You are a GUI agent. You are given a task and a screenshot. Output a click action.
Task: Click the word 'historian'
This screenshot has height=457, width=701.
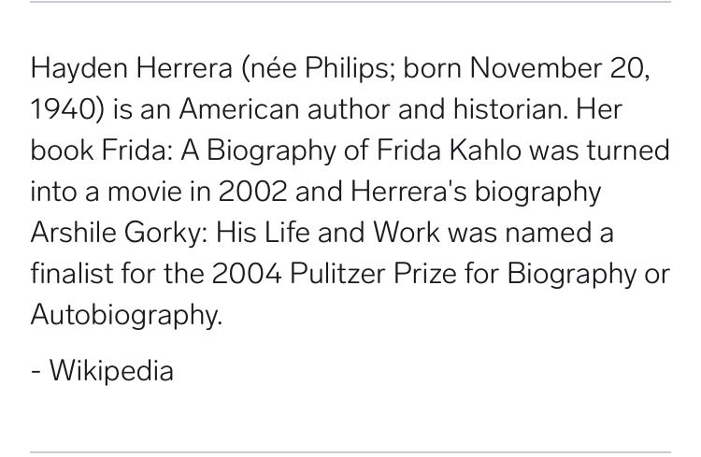coord(508,109)
